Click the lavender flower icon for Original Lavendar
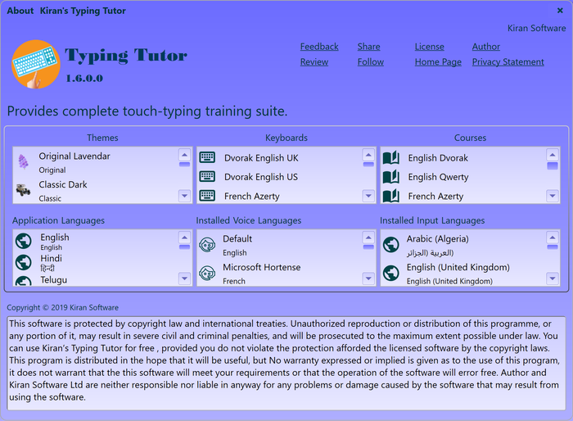573x421 pixels. [24, 162]
